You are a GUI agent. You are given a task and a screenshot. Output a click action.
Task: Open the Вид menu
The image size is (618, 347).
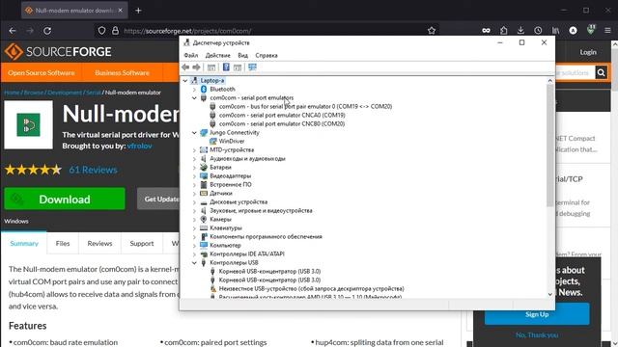pos(242,56)
